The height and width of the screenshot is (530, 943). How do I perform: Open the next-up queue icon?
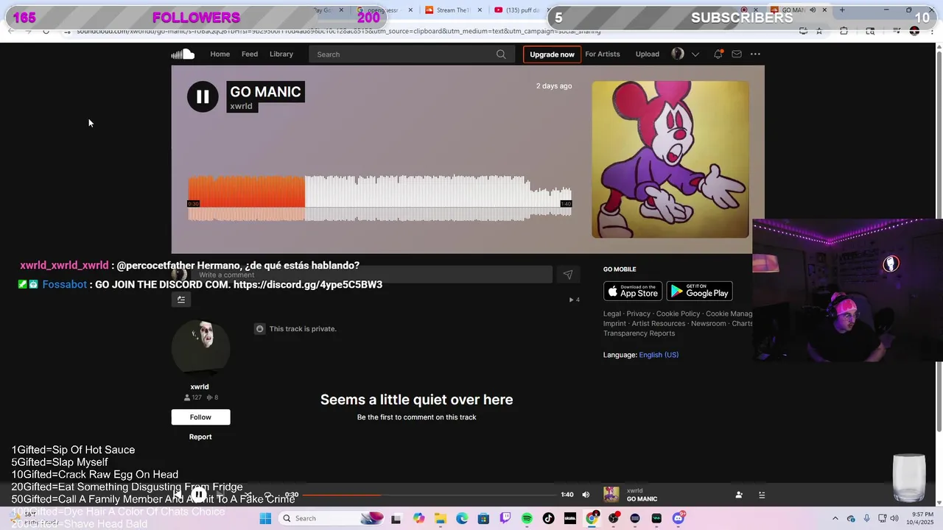[x=762, y=495]
